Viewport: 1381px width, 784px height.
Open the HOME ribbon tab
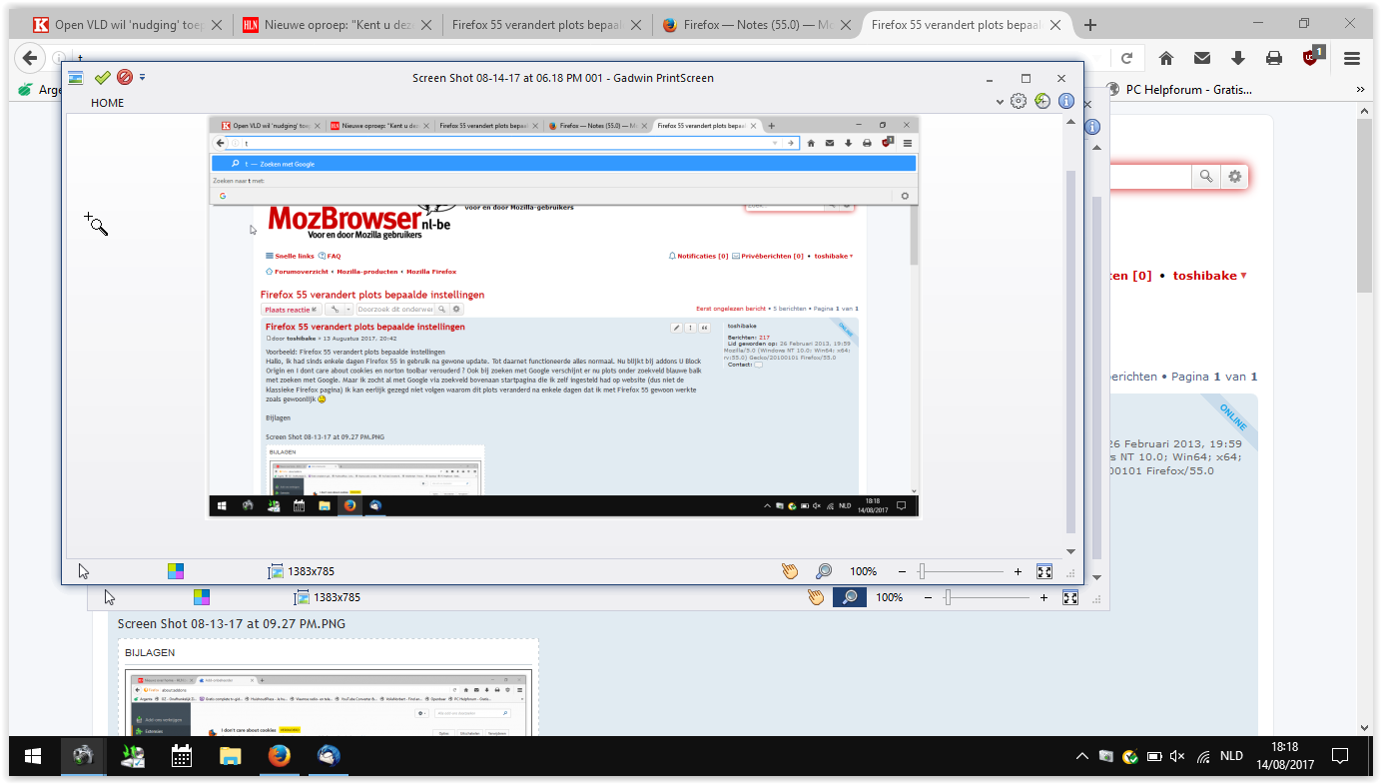[x=108, y=103]
